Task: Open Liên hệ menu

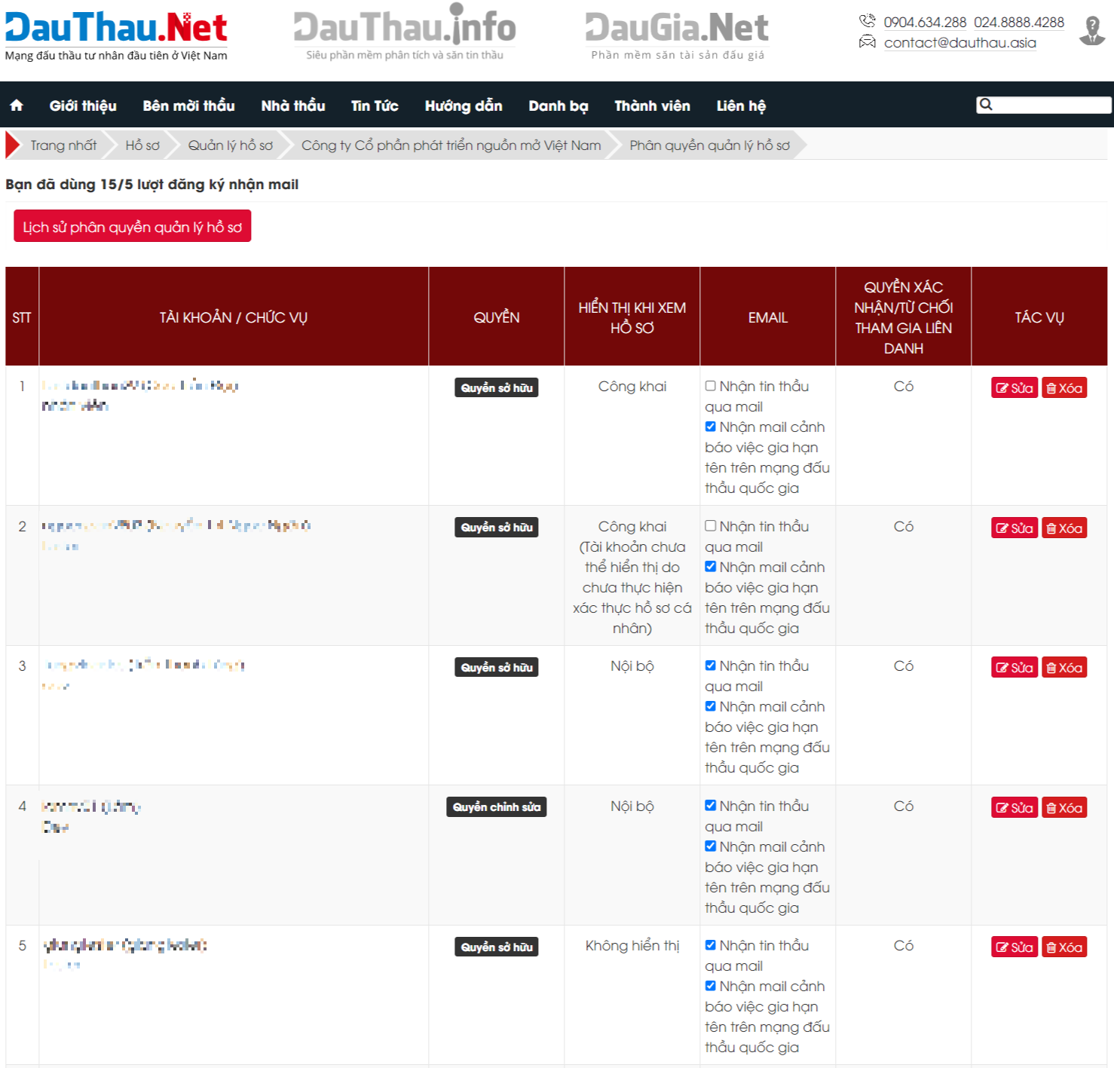Action: pos(741,106)
